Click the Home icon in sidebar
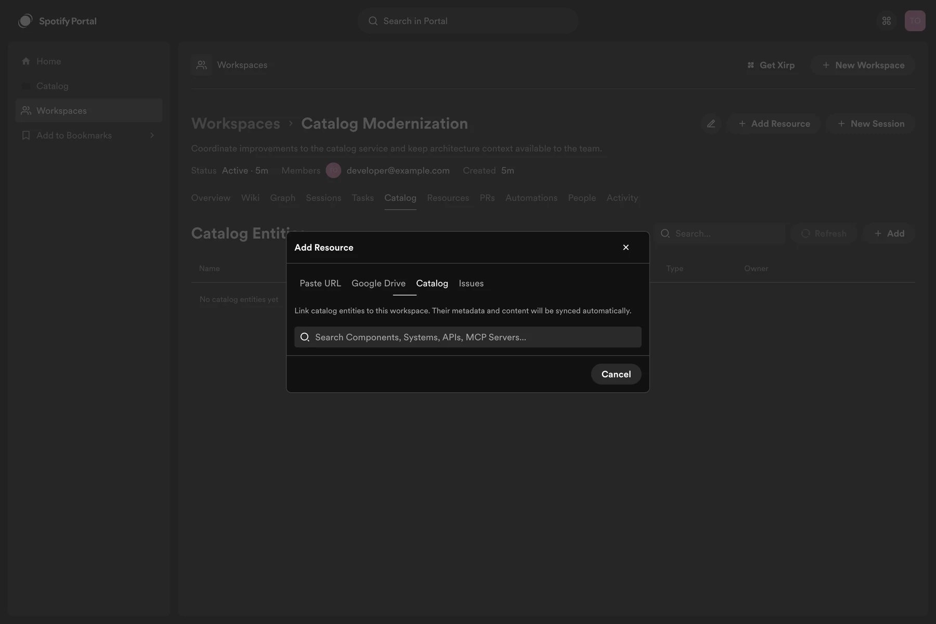936x624 pixels. (26, 61)
